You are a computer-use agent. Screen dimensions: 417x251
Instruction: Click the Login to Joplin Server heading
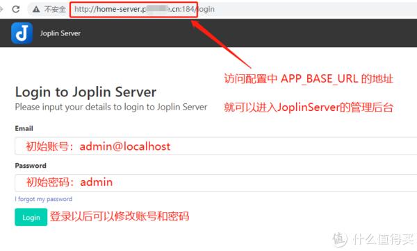(x=85, y=92)
